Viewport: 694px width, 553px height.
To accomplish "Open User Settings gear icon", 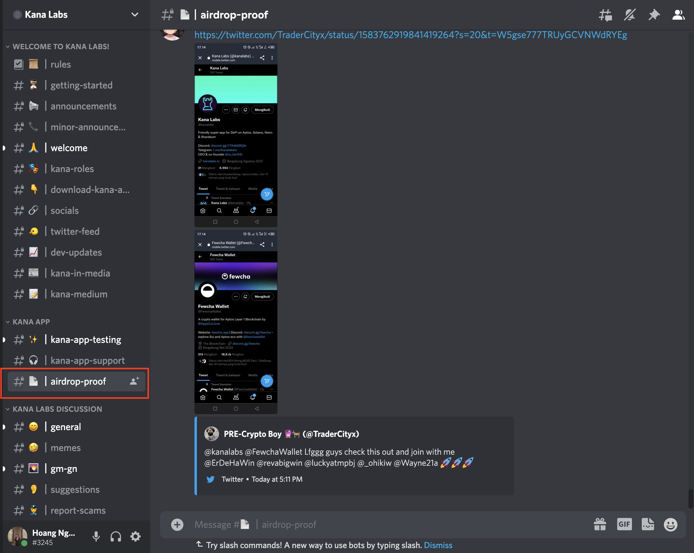I will click(x=135, y=537).
